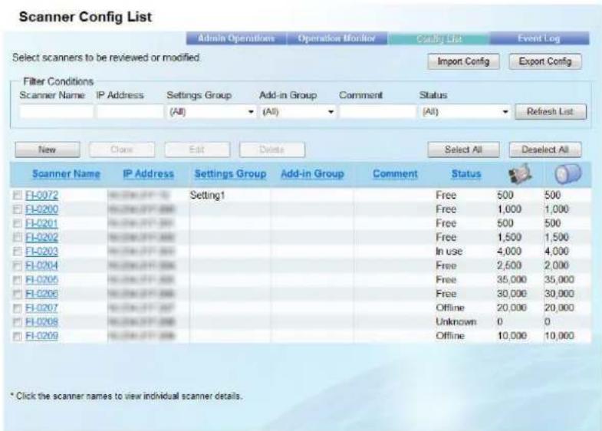Tick the FI-0201 row checkbox

18,223
